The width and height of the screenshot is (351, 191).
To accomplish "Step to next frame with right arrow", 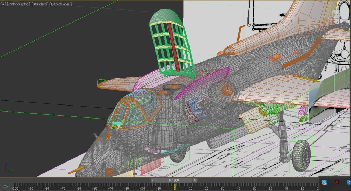I will pos(195,180).
